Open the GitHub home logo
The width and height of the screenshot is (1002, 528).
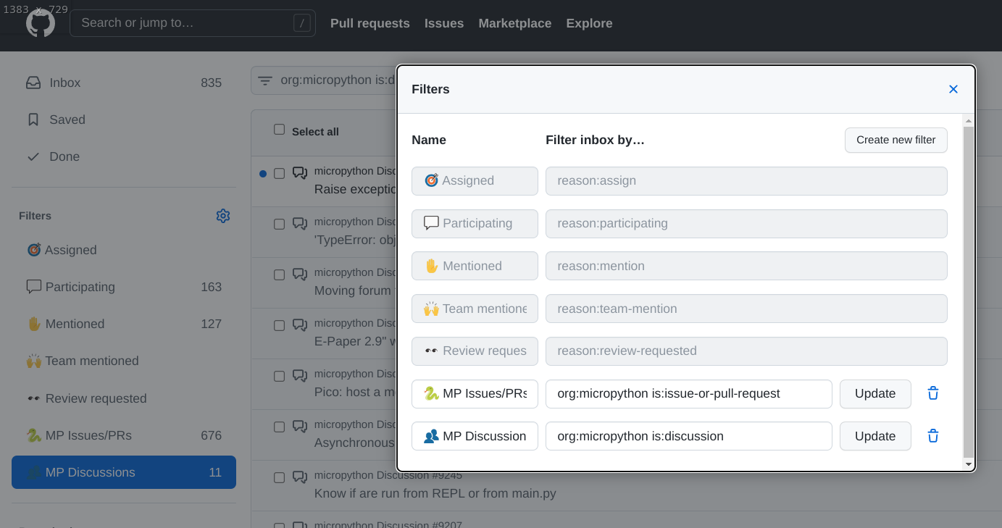pos(41,23)
